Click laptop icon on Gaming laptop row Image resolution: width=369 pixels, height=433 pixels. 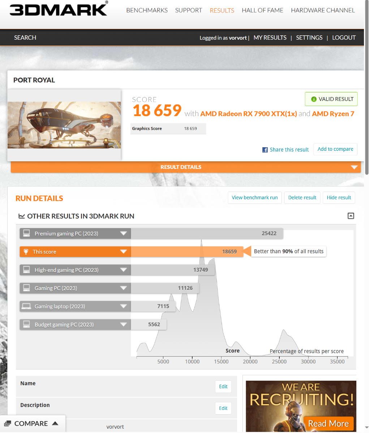pos(26,306)
